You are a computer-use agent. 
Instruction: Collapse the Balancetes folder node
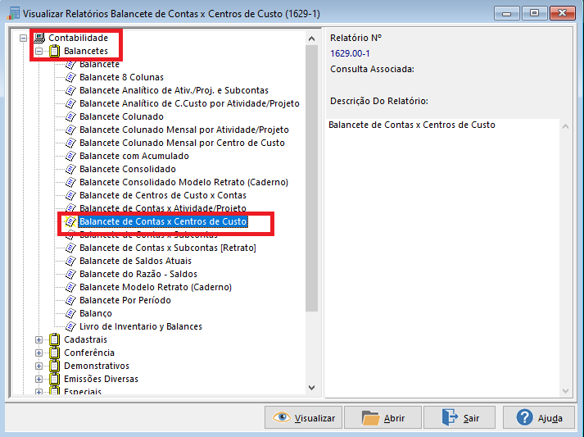coord(38,51)
